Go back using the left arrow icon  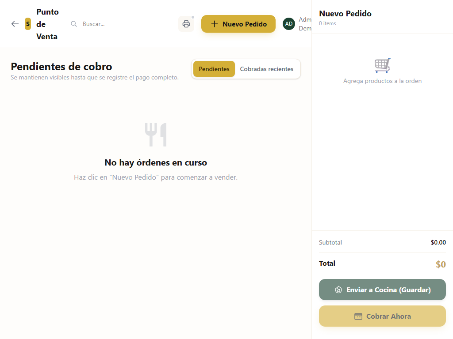[x=15, y=24]
